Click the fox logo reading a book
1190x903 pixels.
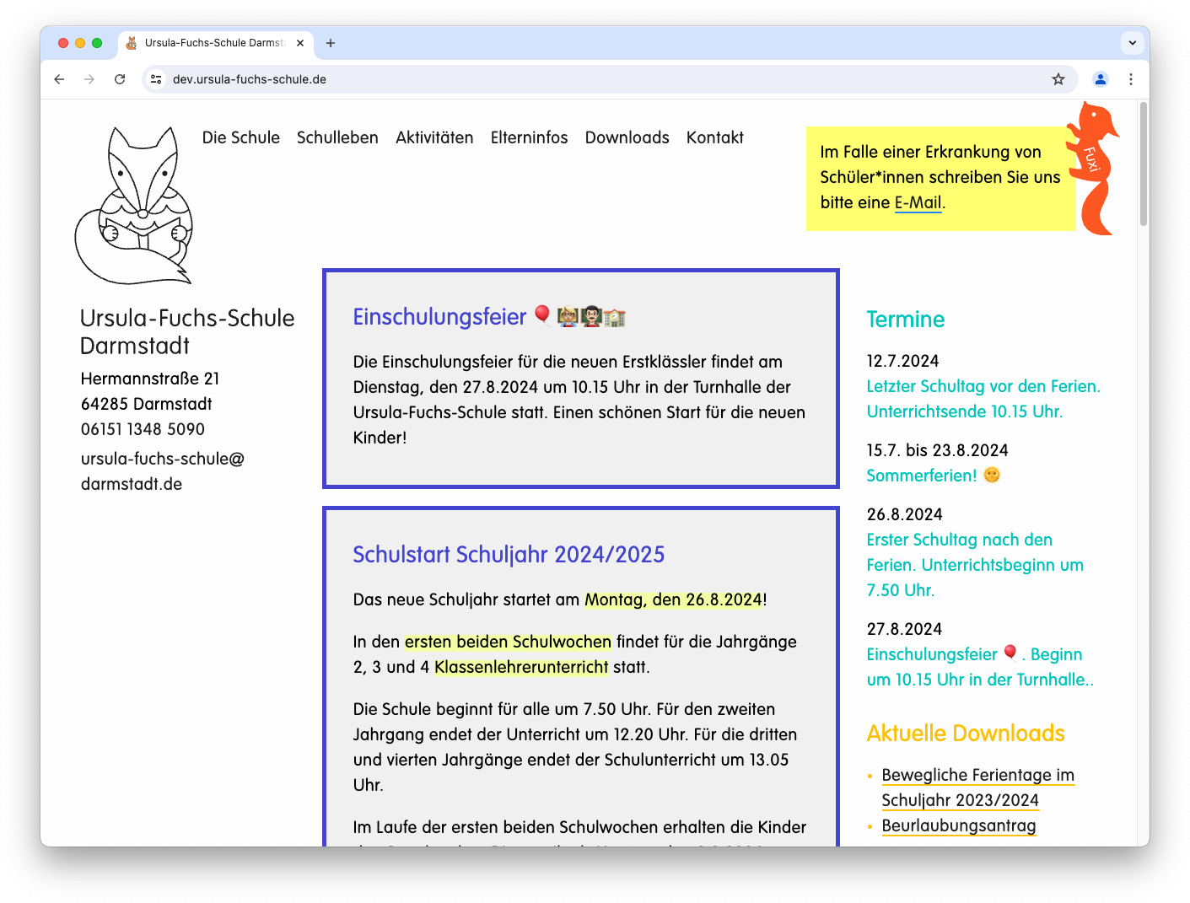pos(135,206)
